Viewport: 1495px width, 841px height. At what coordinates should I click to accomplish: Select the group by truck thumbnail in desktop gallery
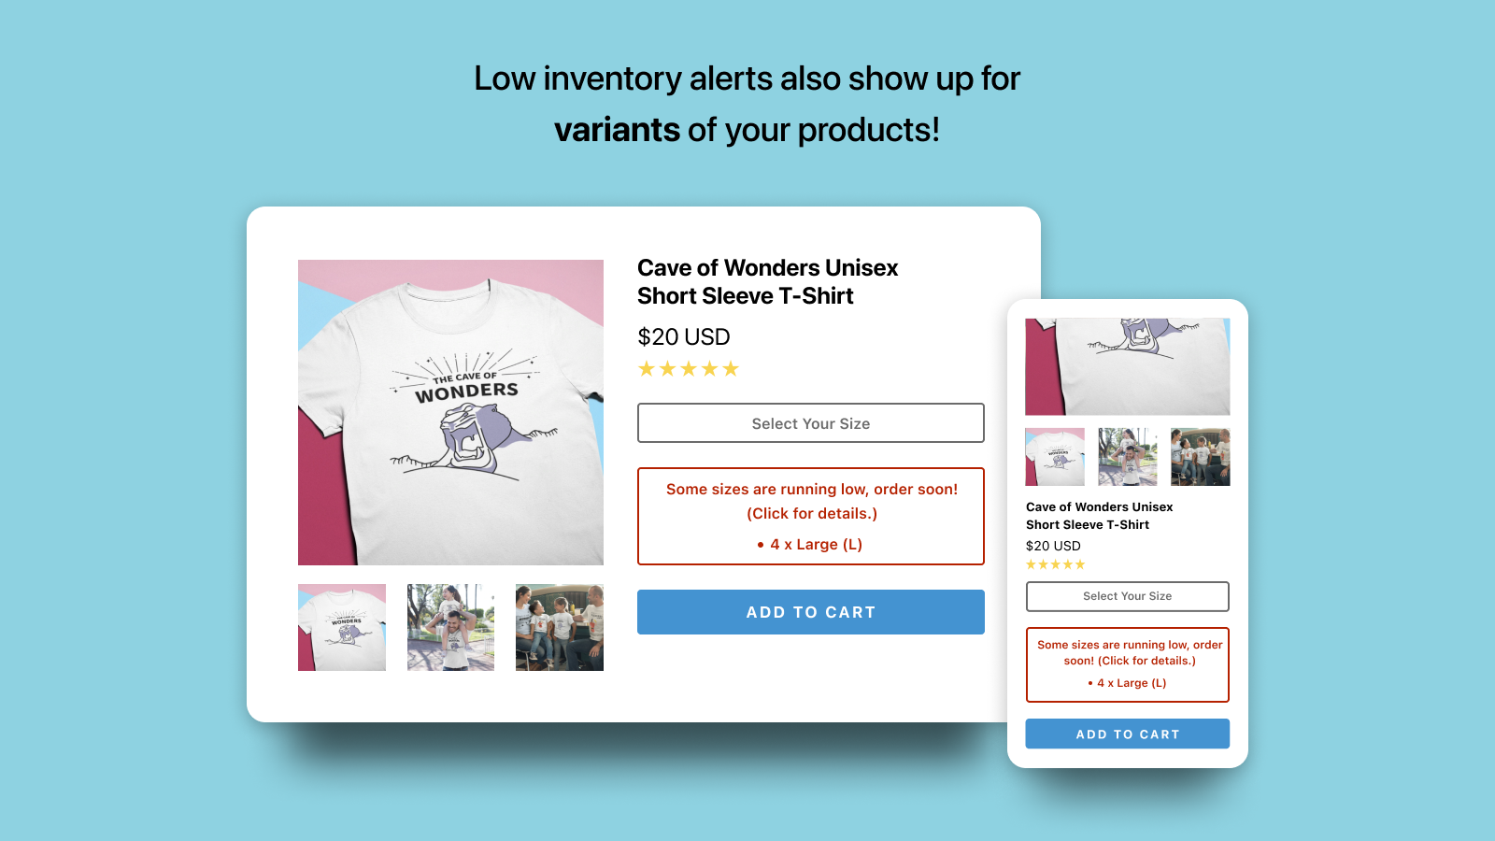click(560, 627)
